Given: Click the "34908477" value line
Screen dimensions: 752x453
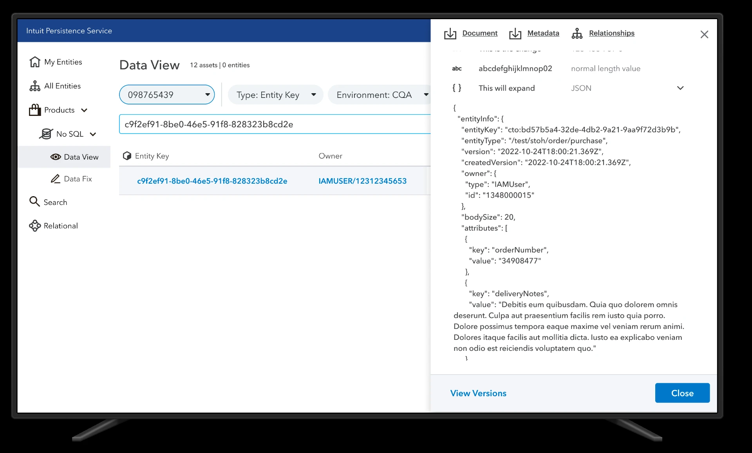Looking at the screenshot, I should 505,261.
